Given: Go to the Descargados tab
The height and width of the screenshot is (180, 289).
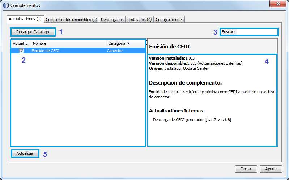Looking at the screenshot, I should point(112,20).
